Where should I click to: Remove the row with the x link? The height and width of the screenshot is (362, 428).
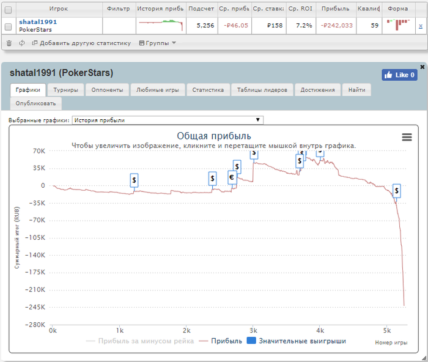point(420,26)
